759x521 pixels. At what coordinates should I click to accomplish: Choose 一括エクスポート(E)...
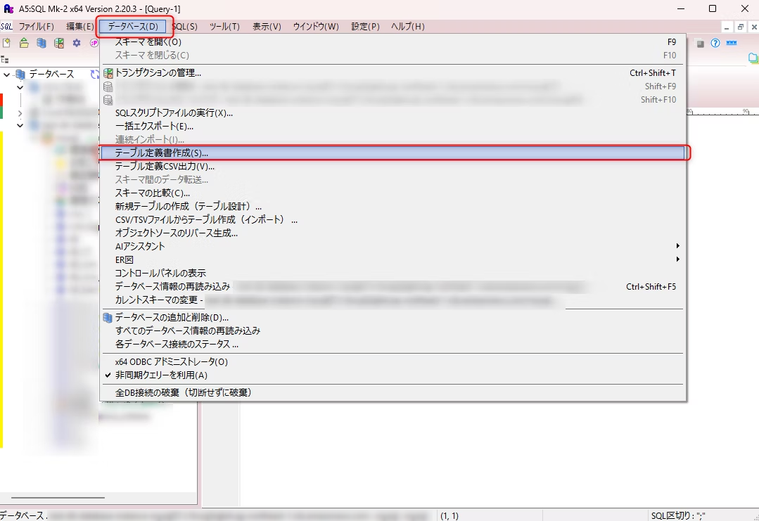tap(393, 127)
